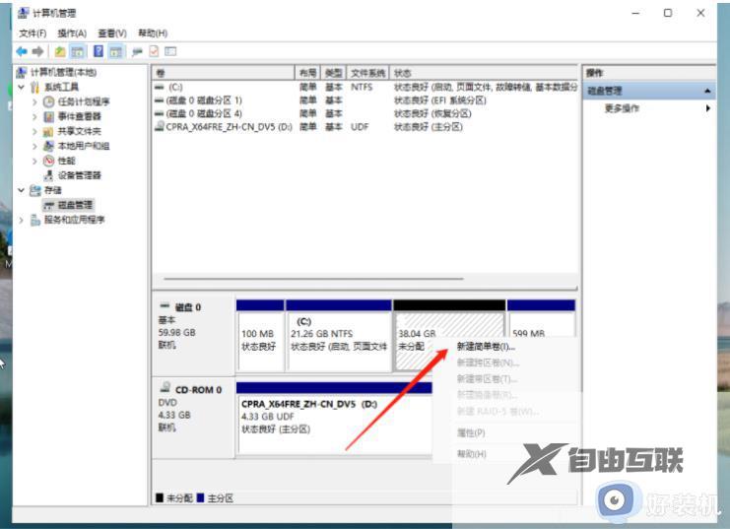The width and height of the screenshot is (730, 529).
Task: Toggle the Show/Hide console tree icon
Action: (78, 51)
